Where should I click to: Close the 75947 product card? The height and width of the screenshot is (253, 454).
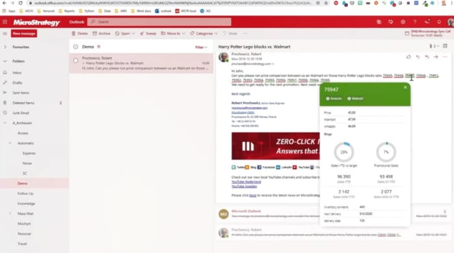pyautogui.click(x=405, y=88)
